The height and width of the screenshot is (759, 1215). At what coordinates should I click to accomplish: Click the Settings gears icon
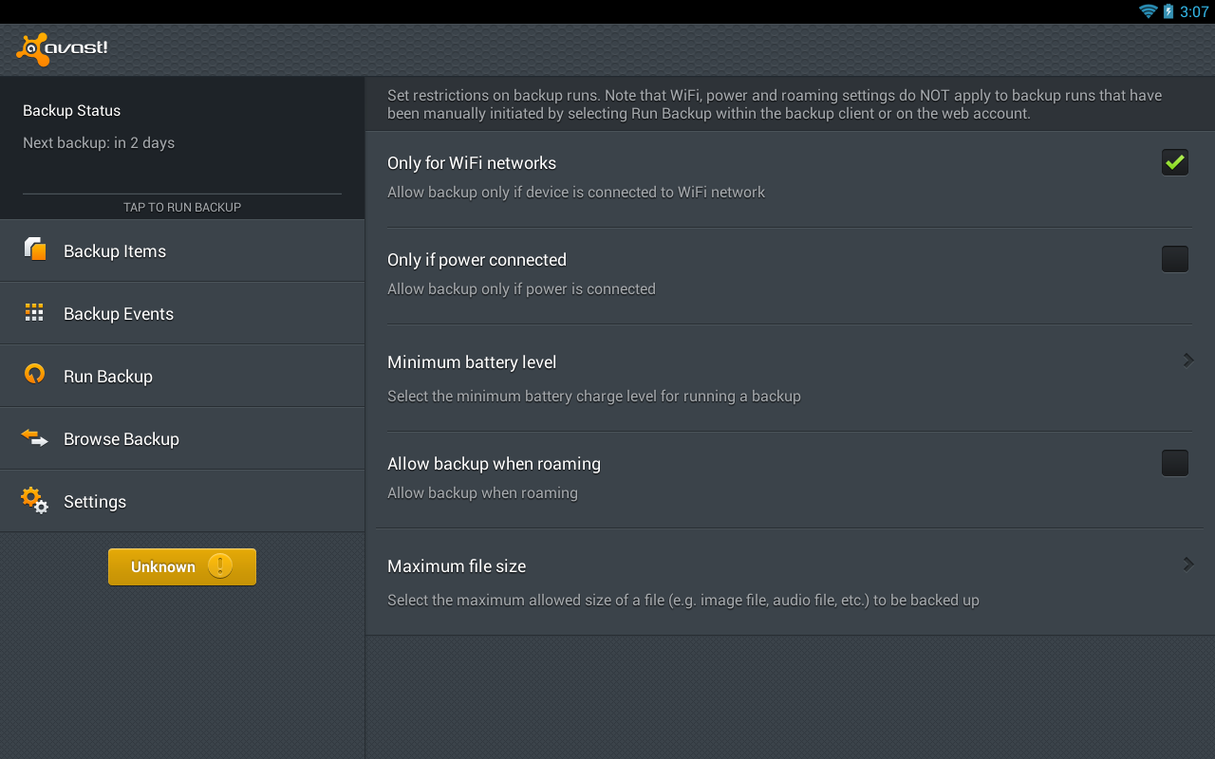tap(34, 500)
